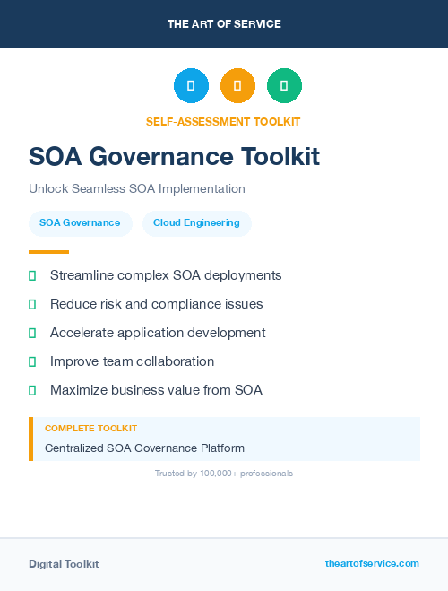Click the SELF-ASSESSMENT TOOLKIT label
Image resolution: width=448 pixels, height=591 pixels.
[223, 122]
